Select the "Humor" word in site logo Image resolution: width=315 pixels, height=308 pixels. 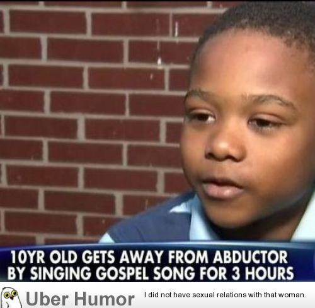105,299
